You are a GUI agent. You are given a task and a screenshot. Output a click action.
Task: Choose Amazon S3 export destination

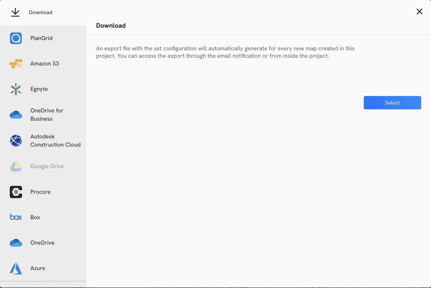[x=43, y=64]
